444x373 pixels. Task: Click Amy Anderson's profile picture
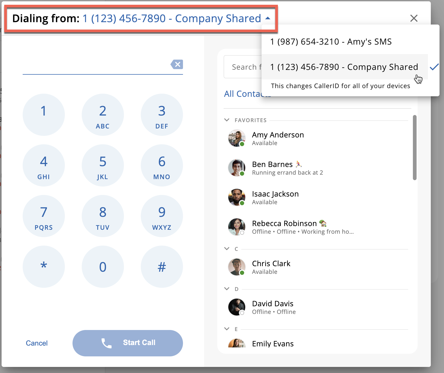pyautogui.click(x=237, y=138)
